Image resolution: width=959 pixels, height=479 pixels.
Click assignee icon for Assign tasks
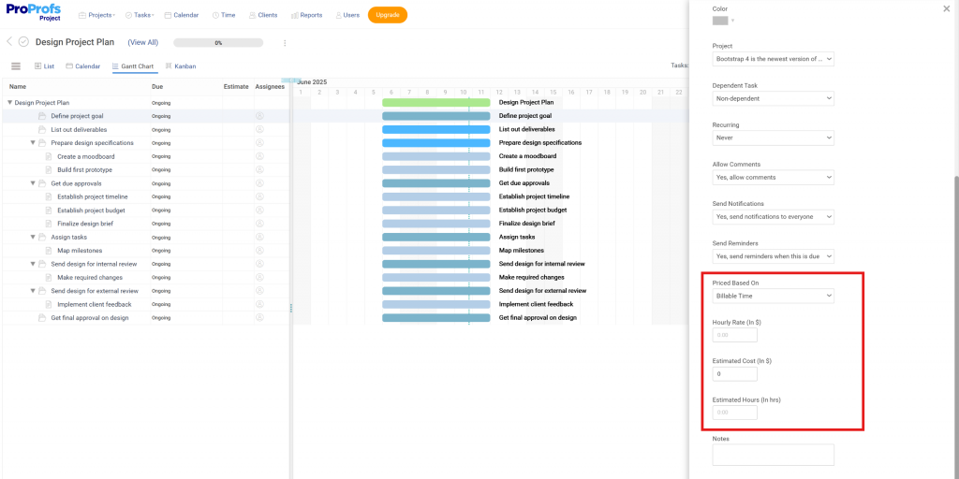(259, 237)
